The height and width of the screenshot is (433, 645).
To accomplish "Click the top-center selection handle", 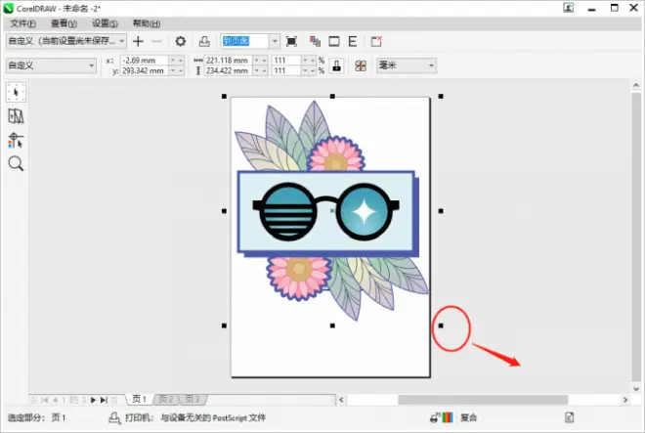I will tap(332, 97).
